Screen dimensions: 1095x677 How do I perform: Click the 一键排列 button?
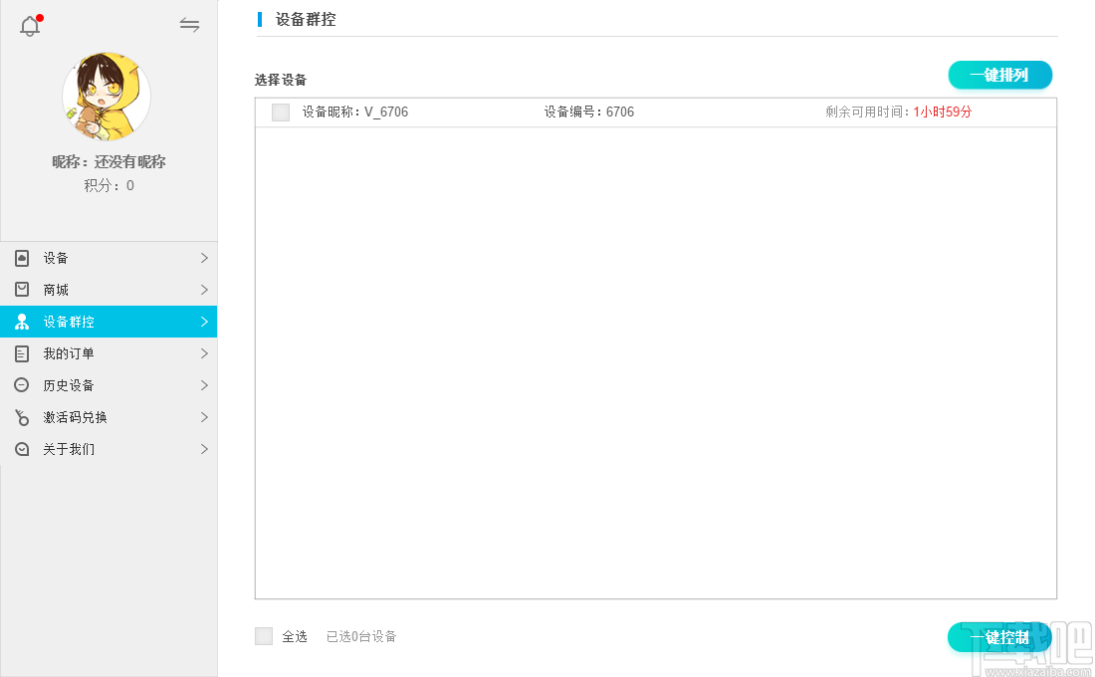click(999, 75)
